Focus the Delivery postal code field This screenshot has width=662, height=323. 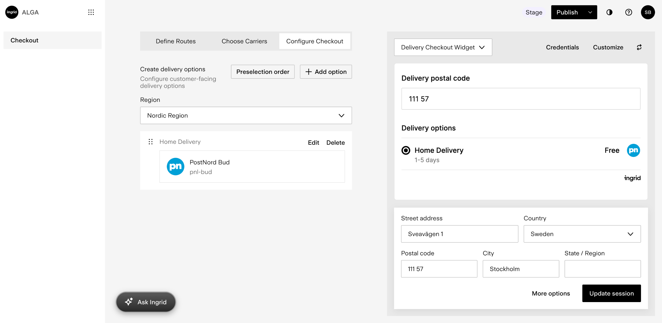(521, 99)
